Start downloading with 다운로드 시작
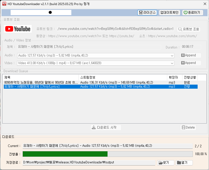The image size is (209, 170). 106,127
